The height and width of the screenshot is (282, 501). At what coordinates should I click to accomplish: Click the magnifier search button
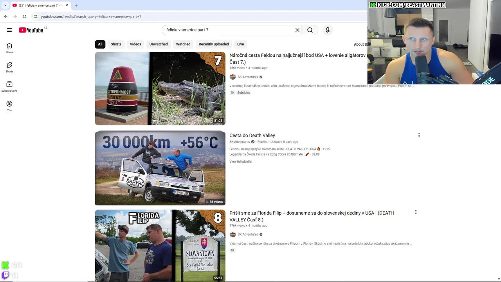tap(310, 30)
